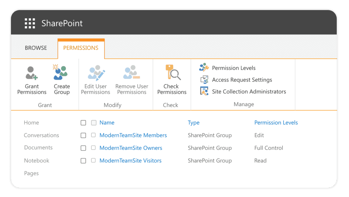The width and height of the screenshot is (349, 197).
Task: Click the Check Permissions key icon
Action: pos(173,72)
